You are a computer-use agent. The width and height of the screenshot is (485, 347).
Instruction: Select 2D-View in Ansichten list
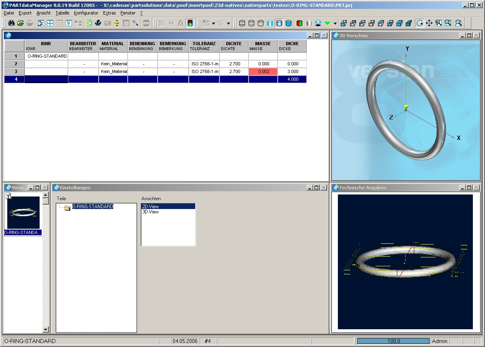pyautogui.click(x=168, y=206)
